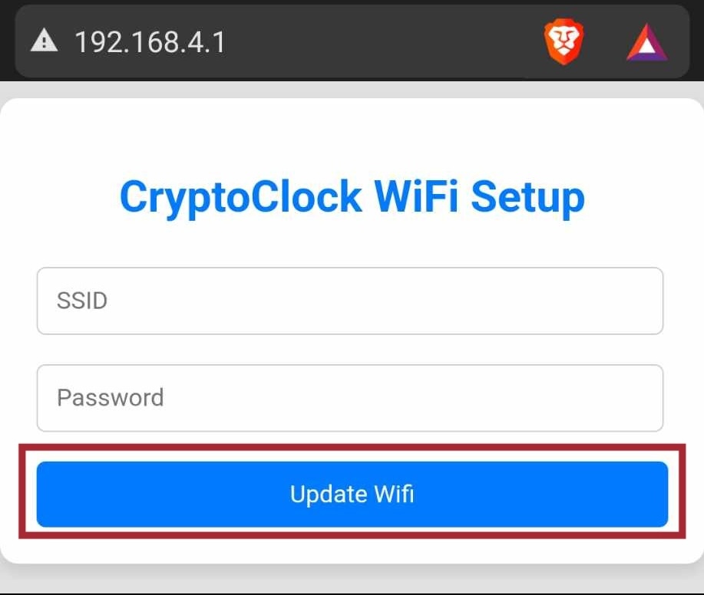Open the Brave Rewards triangle icon

[x=647, y=43]
